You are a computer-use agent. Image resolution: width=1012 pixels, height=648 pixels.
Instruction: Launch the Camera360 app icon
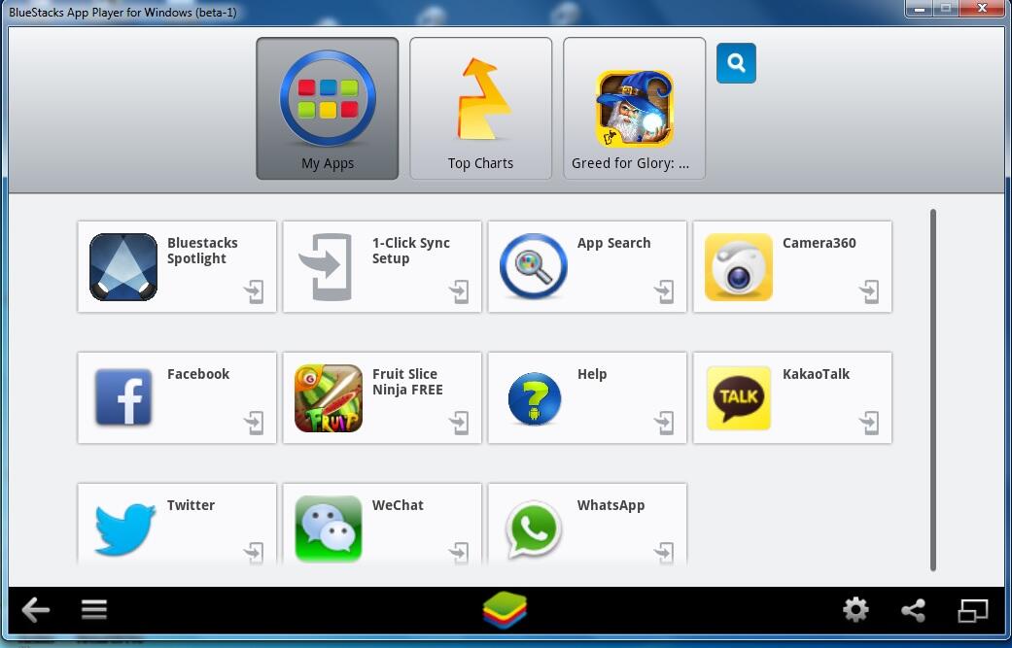pyautogui.click(x=739, y=267)
